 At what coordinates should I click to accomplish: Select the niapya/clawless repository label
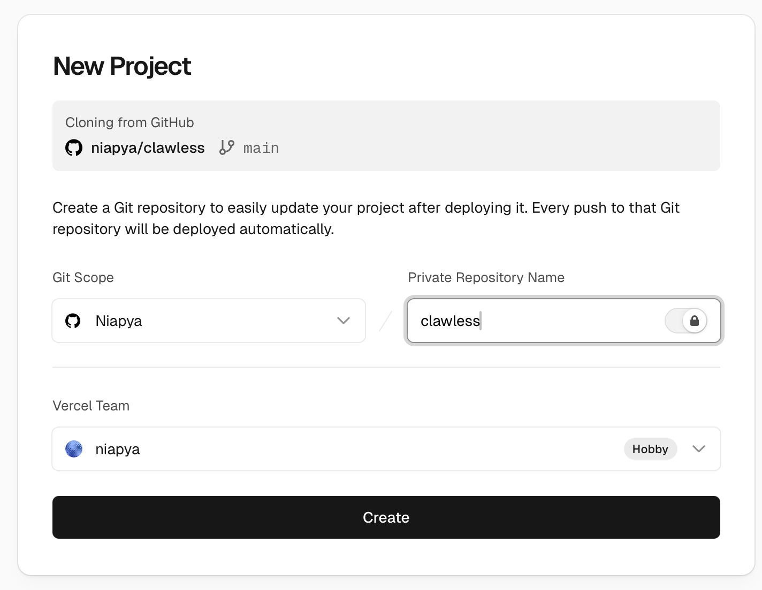point(148,147)
